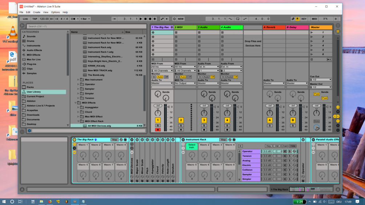The image size is (365, 205).
Task: Select Plug-ins category in browser
Action: tap(31, 64)
